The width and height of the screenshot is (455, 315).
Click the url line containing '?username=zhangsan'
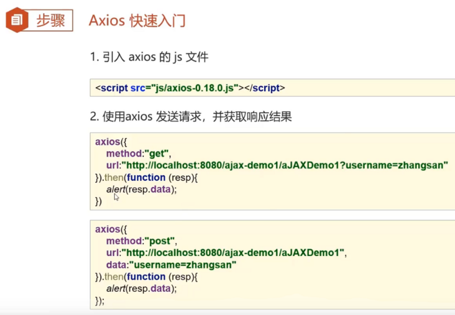(277, 165)
